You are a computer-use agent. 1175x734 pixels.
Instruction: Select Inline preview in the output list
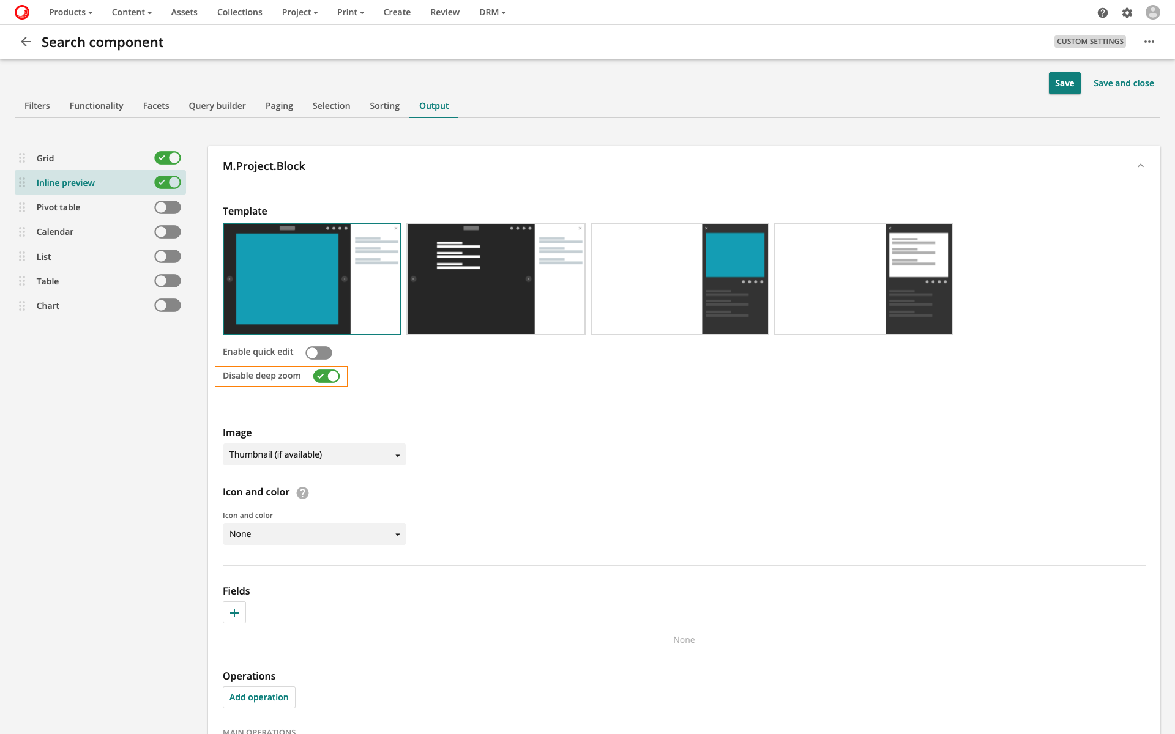[65, 183]
